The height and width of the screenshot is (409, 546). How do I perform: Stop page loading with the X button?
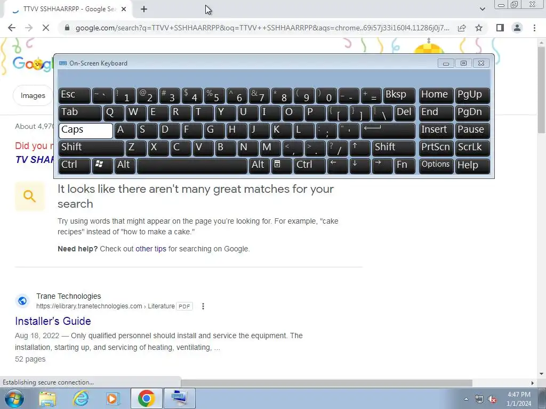point(46,28)
